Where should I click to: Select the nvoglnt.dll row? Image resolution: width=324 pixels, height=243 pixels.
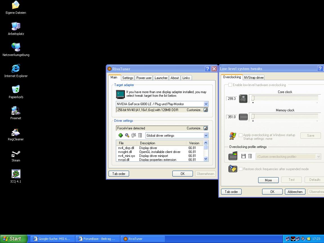click(160, 152)
